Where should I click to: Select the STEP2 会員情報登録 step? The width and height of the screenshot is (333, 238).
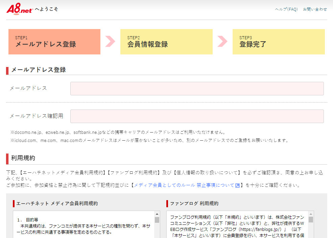(x=166, y=42)
